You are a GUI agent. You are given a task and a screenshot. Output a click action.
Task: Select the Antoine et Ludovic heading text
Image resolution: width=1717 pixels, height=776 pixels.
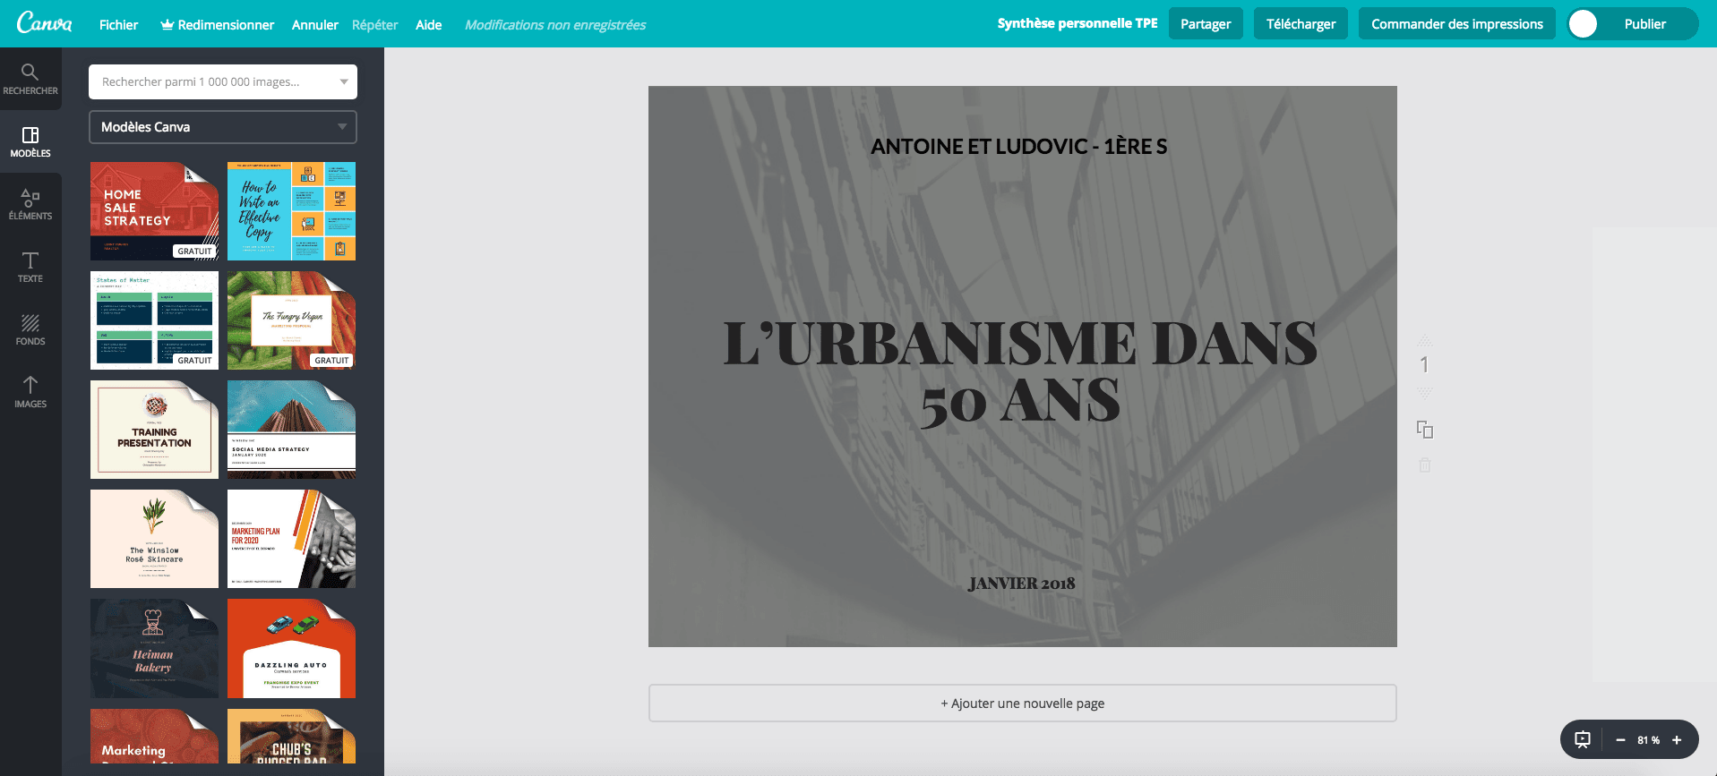1019,147
